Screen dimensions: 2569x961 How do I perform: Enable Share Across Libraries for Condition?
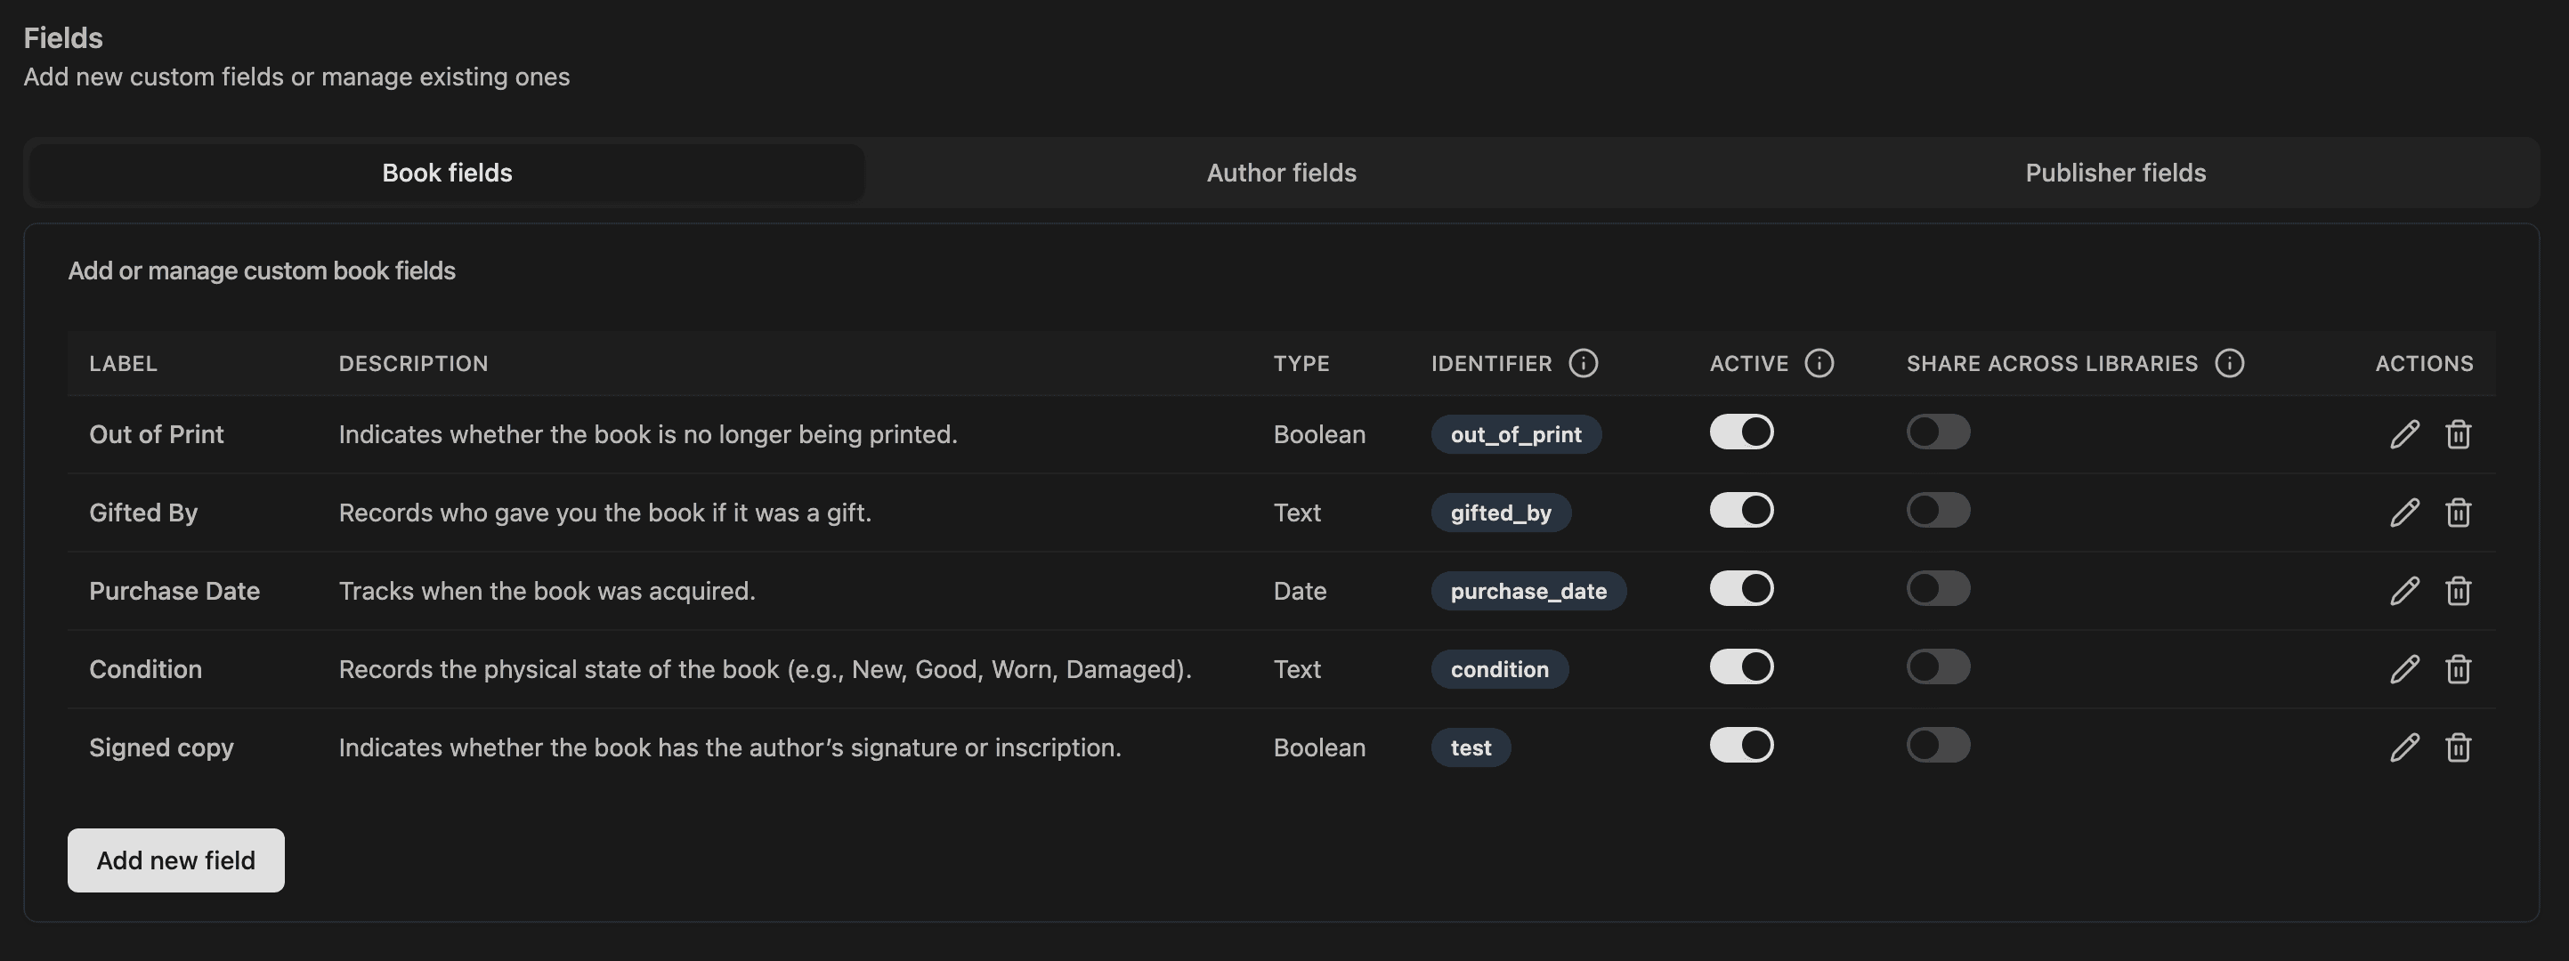[1938, 666]
